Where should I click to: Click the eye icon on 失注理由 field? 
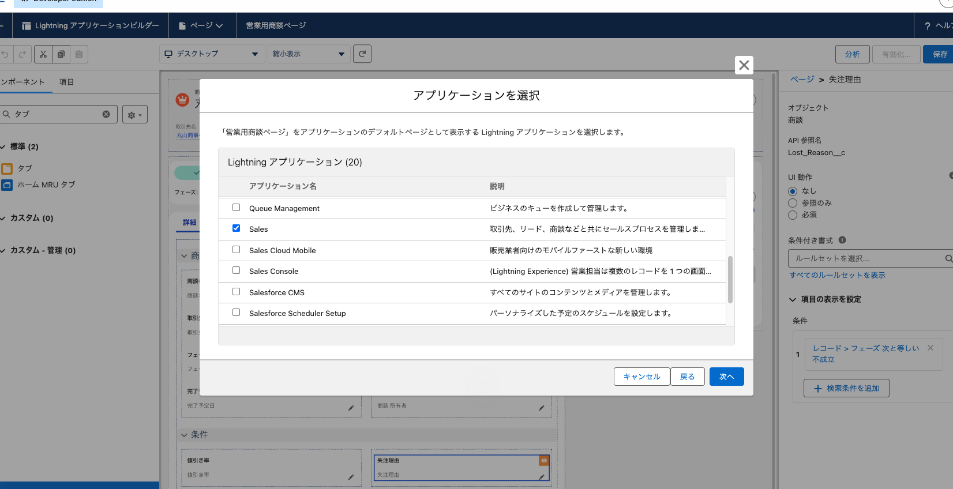pyautogui.click(x=543, y=460)
